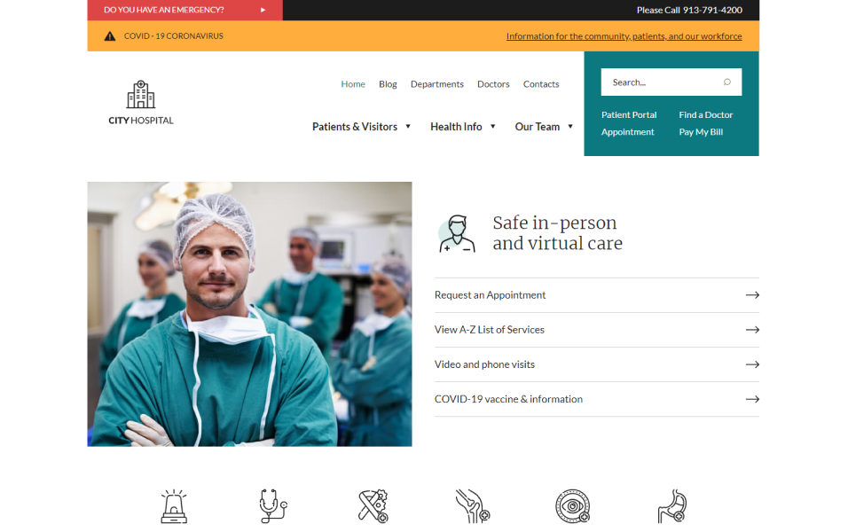
Task: Open the Blog page
Action: [388, 84]
